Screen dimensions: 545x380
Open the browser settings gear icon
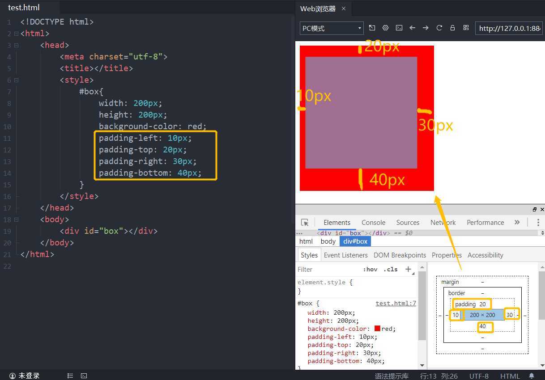click(385, 28)
